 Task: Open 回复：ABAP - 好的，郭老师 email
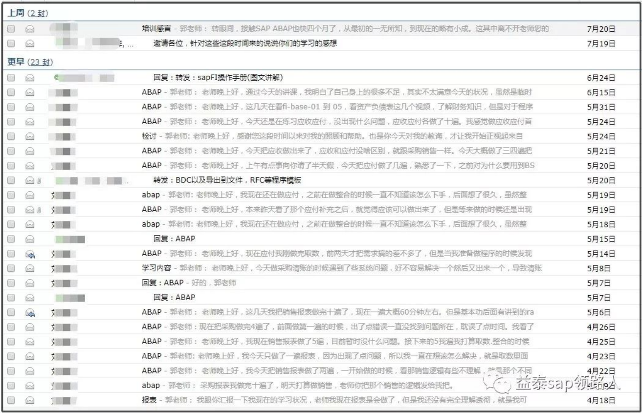[x=189, y=283]
